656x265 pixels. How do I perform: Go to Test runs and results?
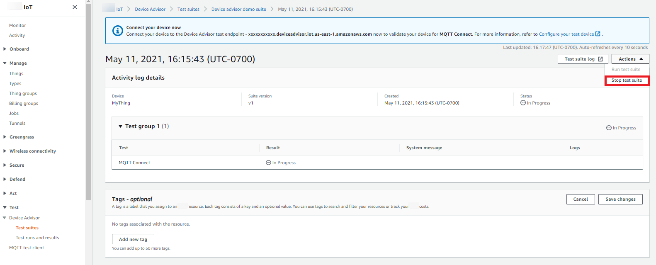[37, 238]
